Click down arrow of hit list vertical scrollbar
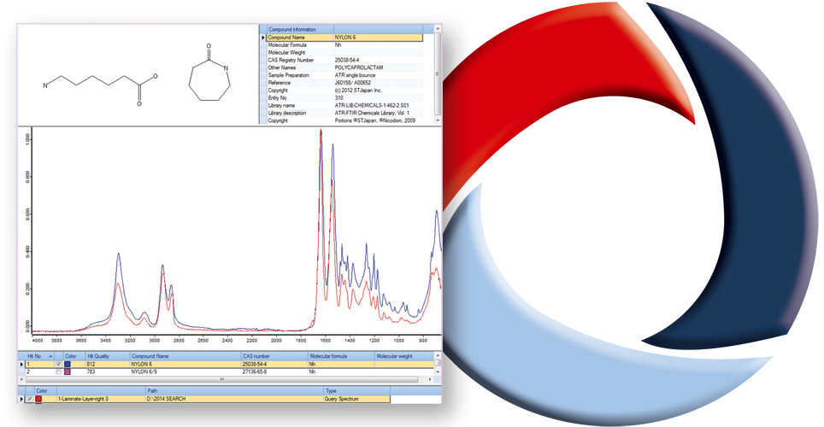Screen dimensions: 824x427 (x=438, y=372)
